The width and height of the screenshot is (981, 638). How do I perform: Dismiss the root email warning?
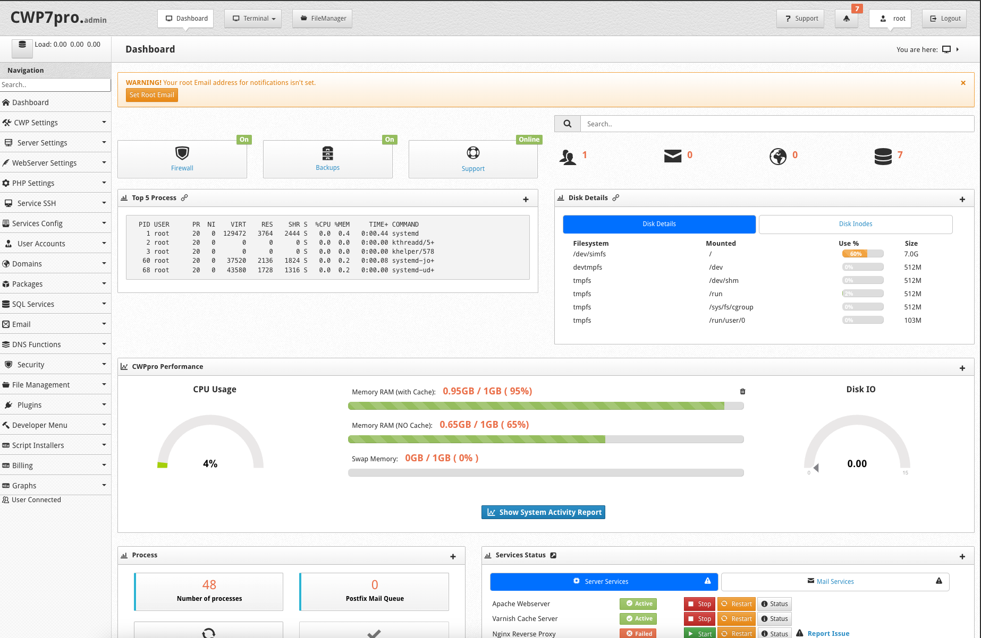coord(963,83)
